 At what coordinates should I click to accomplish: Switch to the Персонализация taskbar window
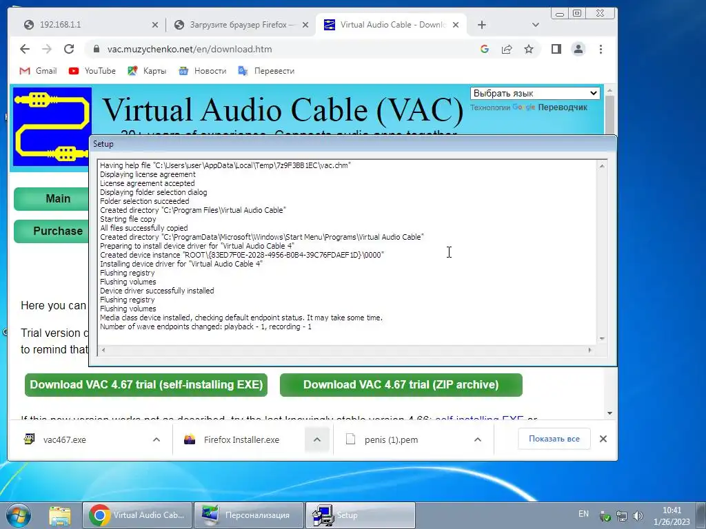pyautogui.click(x=249, y=515)
